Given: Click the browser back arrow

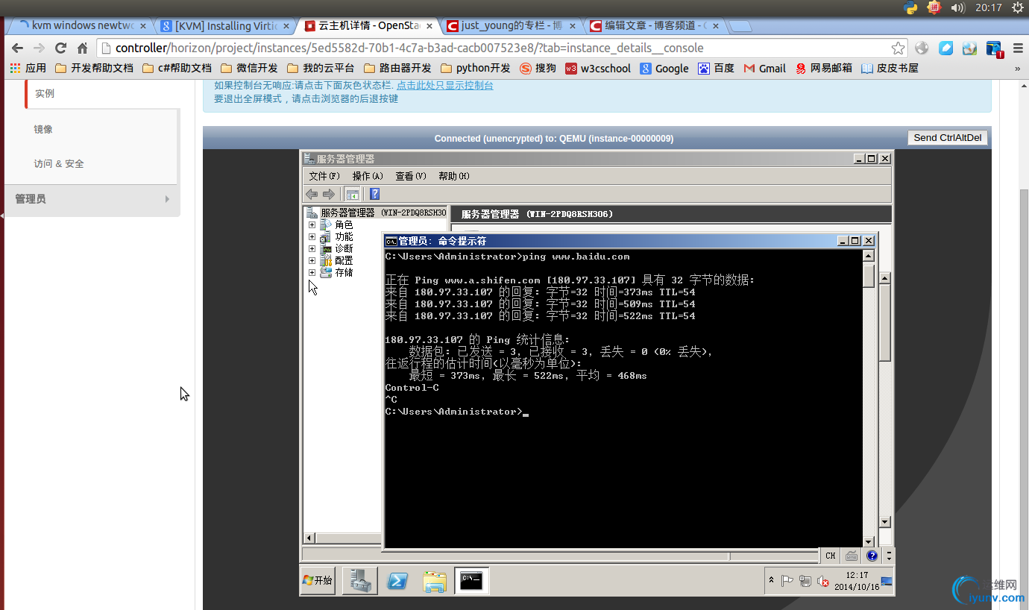Looking at the screenshot, I should 17,48.
